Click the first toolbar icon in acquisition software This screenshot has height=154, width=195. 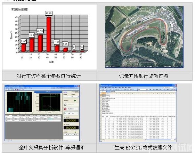click(6, 90)
